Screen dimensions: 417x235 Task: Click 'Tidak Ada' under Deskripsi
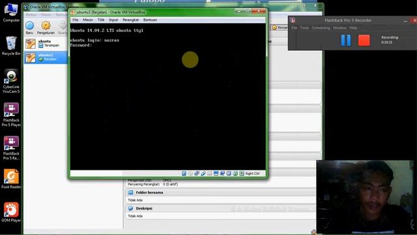pos(135,216)
